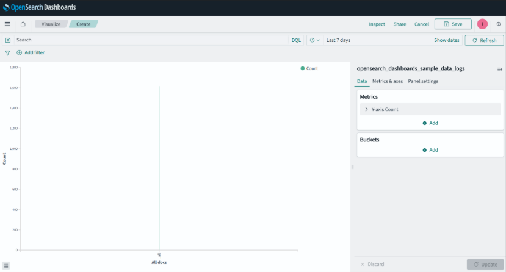Click the Update button
Viewport: 506px width, 272px height.
click(x=485, y=264)
